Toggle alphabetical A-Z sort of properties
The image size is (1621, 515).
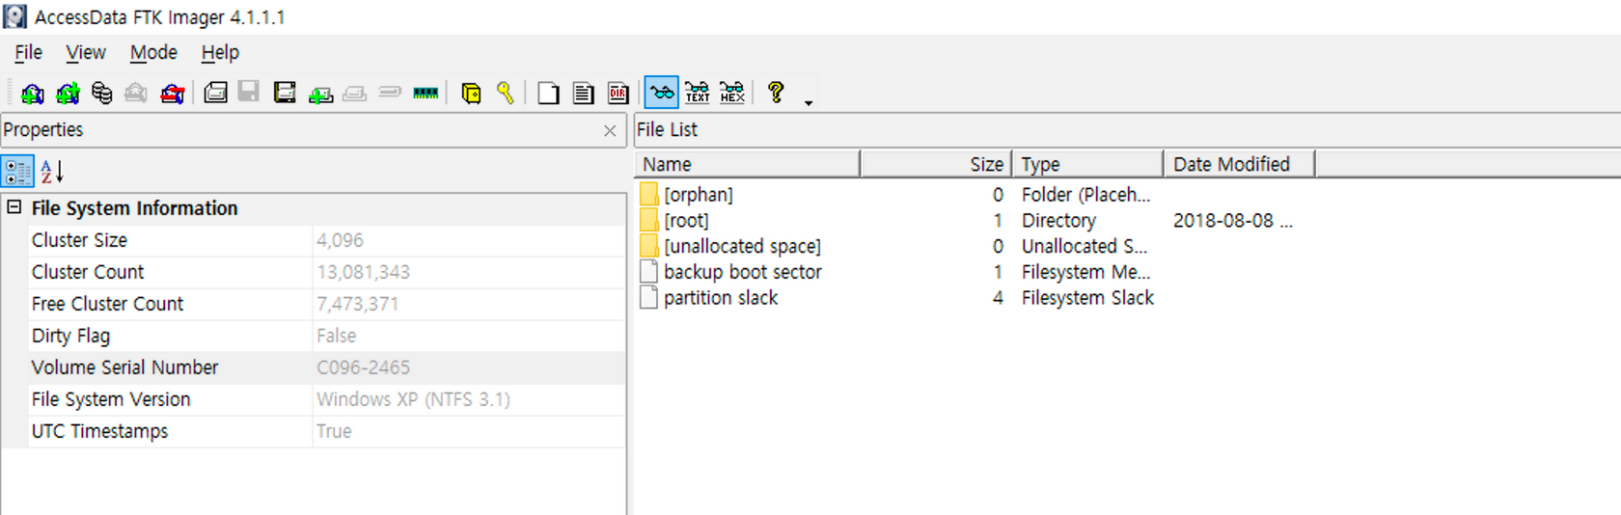52,172
